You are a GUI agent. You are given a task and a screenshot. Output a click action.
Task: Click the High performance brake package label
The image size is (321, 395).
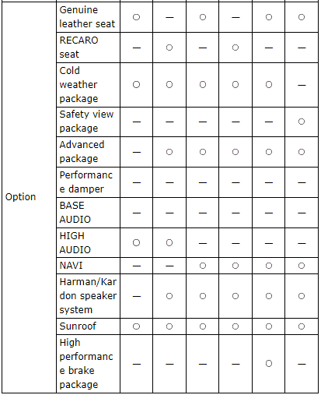86,364
